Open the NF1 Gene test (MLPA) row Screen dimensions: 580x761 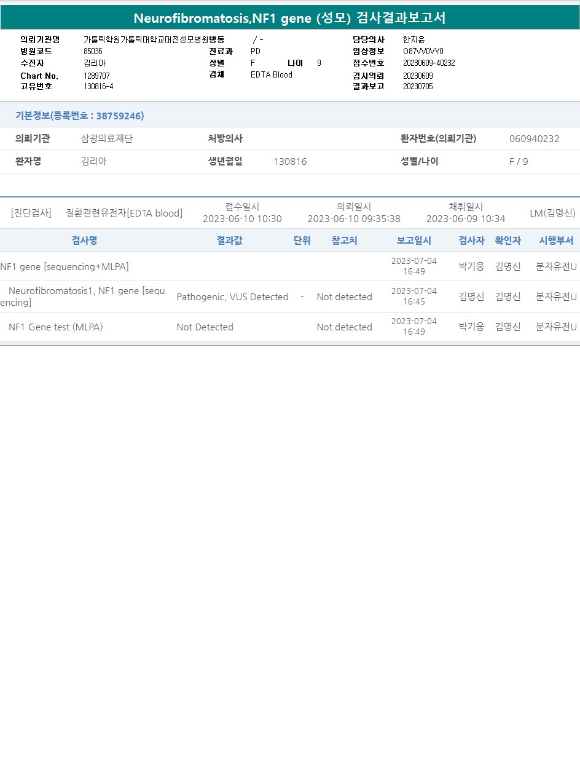coord(56,327)
